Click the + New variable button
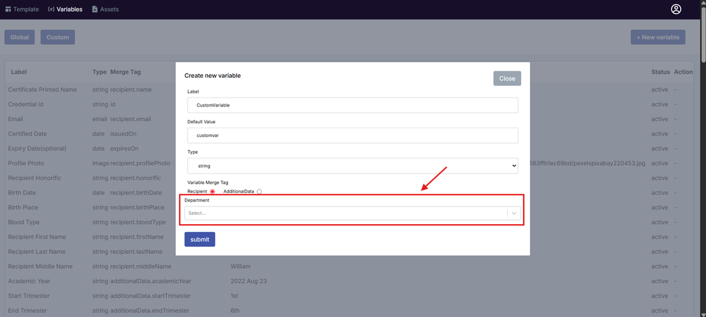The width and height of the screenshot is (706, 317). (x=658, y=37)
